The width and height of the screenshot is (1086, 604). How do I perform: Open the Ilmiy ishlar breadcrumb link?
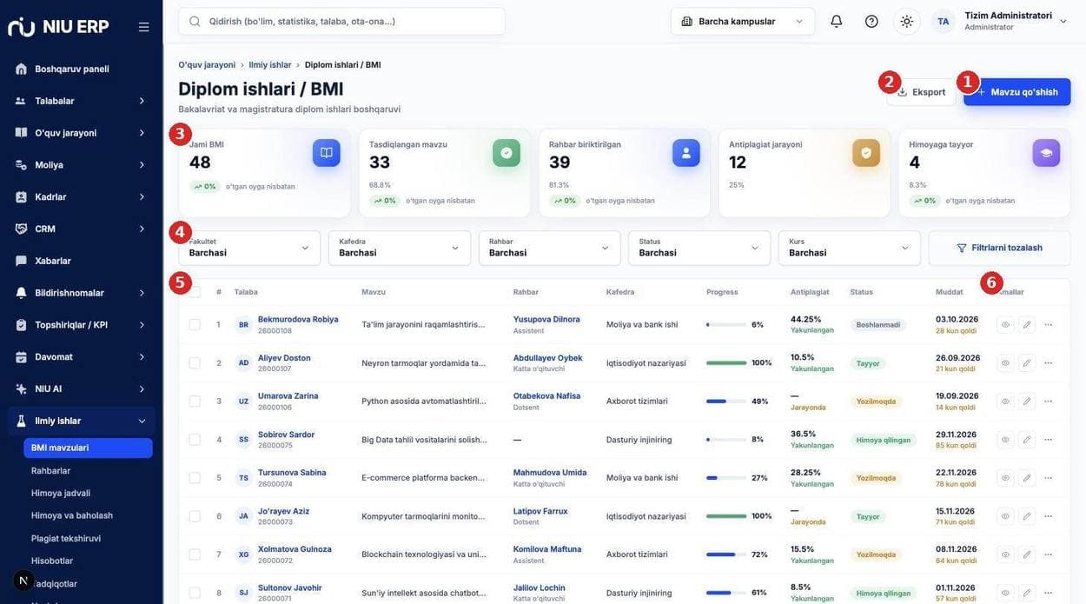click(x=270, y=65)
